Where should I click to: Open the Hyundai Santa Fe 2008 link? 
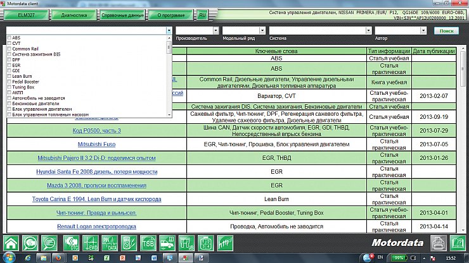click(96, 172)
